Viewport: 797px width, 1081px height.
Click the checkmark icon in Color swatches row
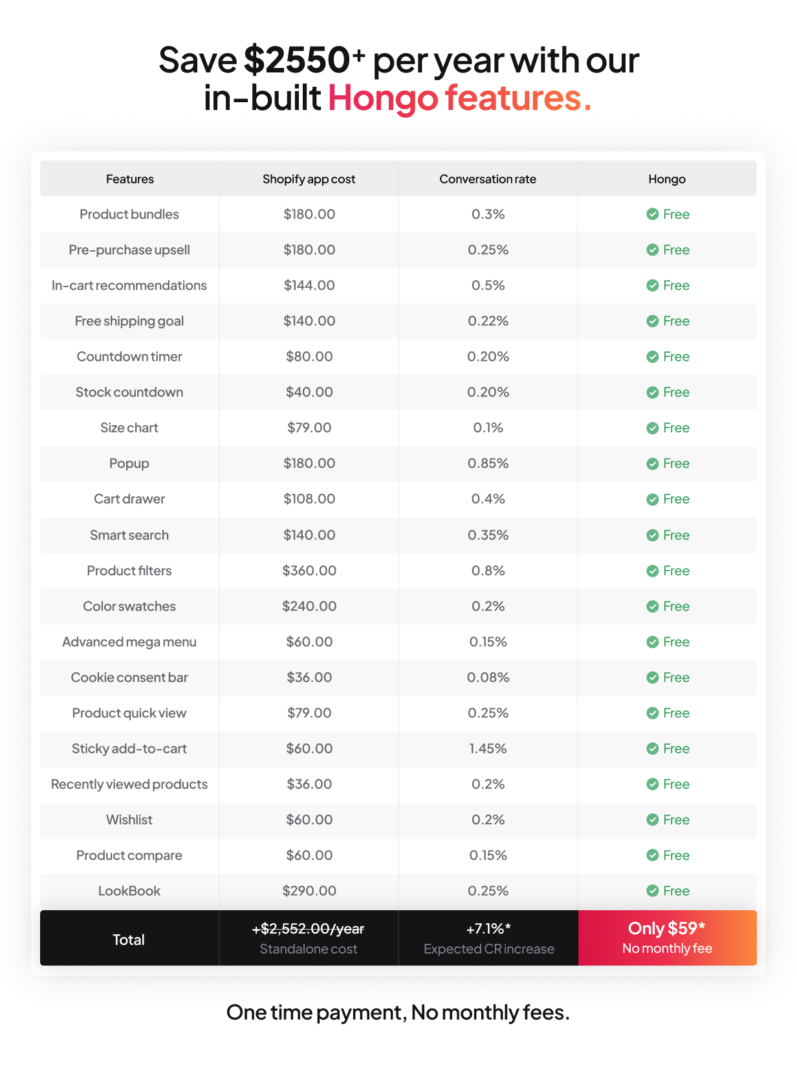click(652, 606)
